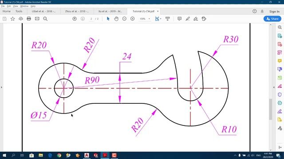Viewport: 284px width, 159px height.
Task: Zoom out with minus button
Action: click(x=124, y=19)
